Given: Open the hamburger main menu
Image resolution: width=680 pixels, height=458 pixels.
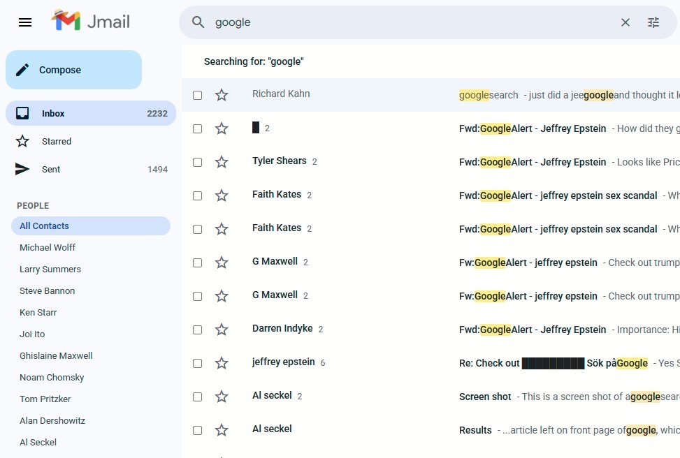Looking at the screenshot, I should pyautogui.click(x=25, y=22).
